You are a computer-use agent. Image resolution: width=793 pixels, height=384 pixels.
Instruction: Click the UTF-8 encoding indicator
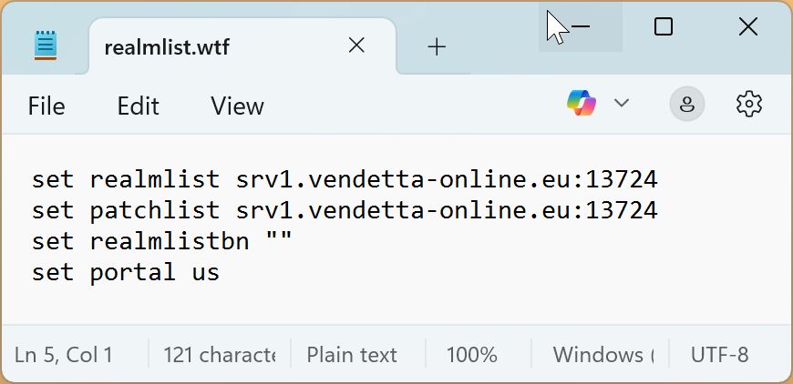click(x=719, y=355)
